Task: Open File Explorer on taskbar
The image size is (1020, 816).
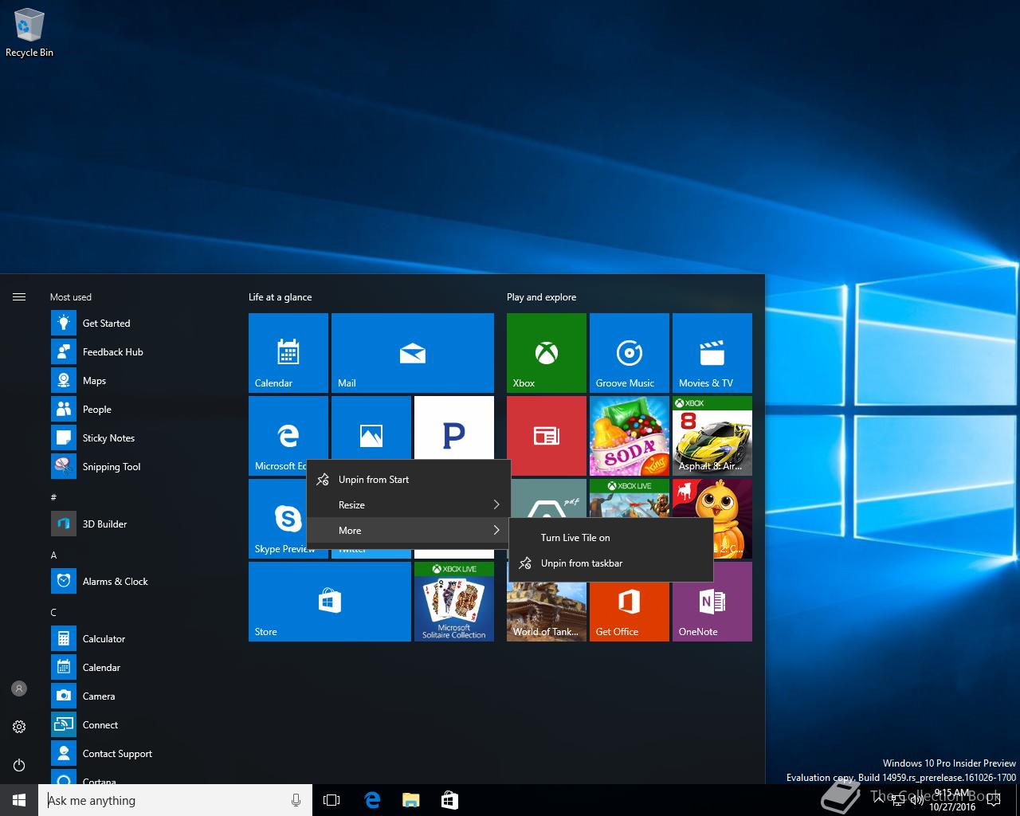Action: (410, 800)
